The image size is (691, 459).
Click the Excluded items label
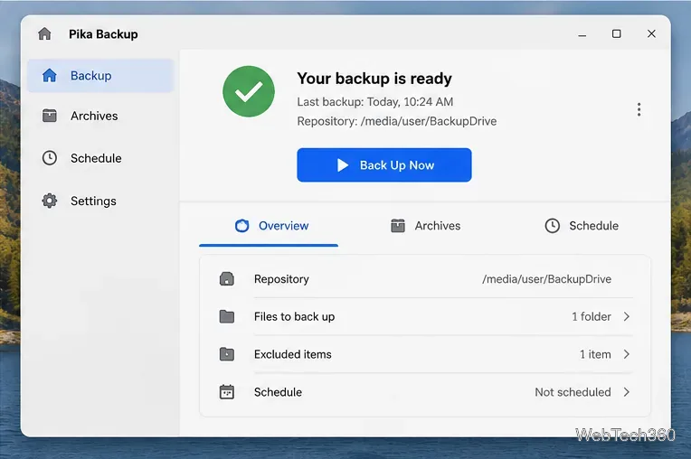pyautogui.click(x=293, y=354)
